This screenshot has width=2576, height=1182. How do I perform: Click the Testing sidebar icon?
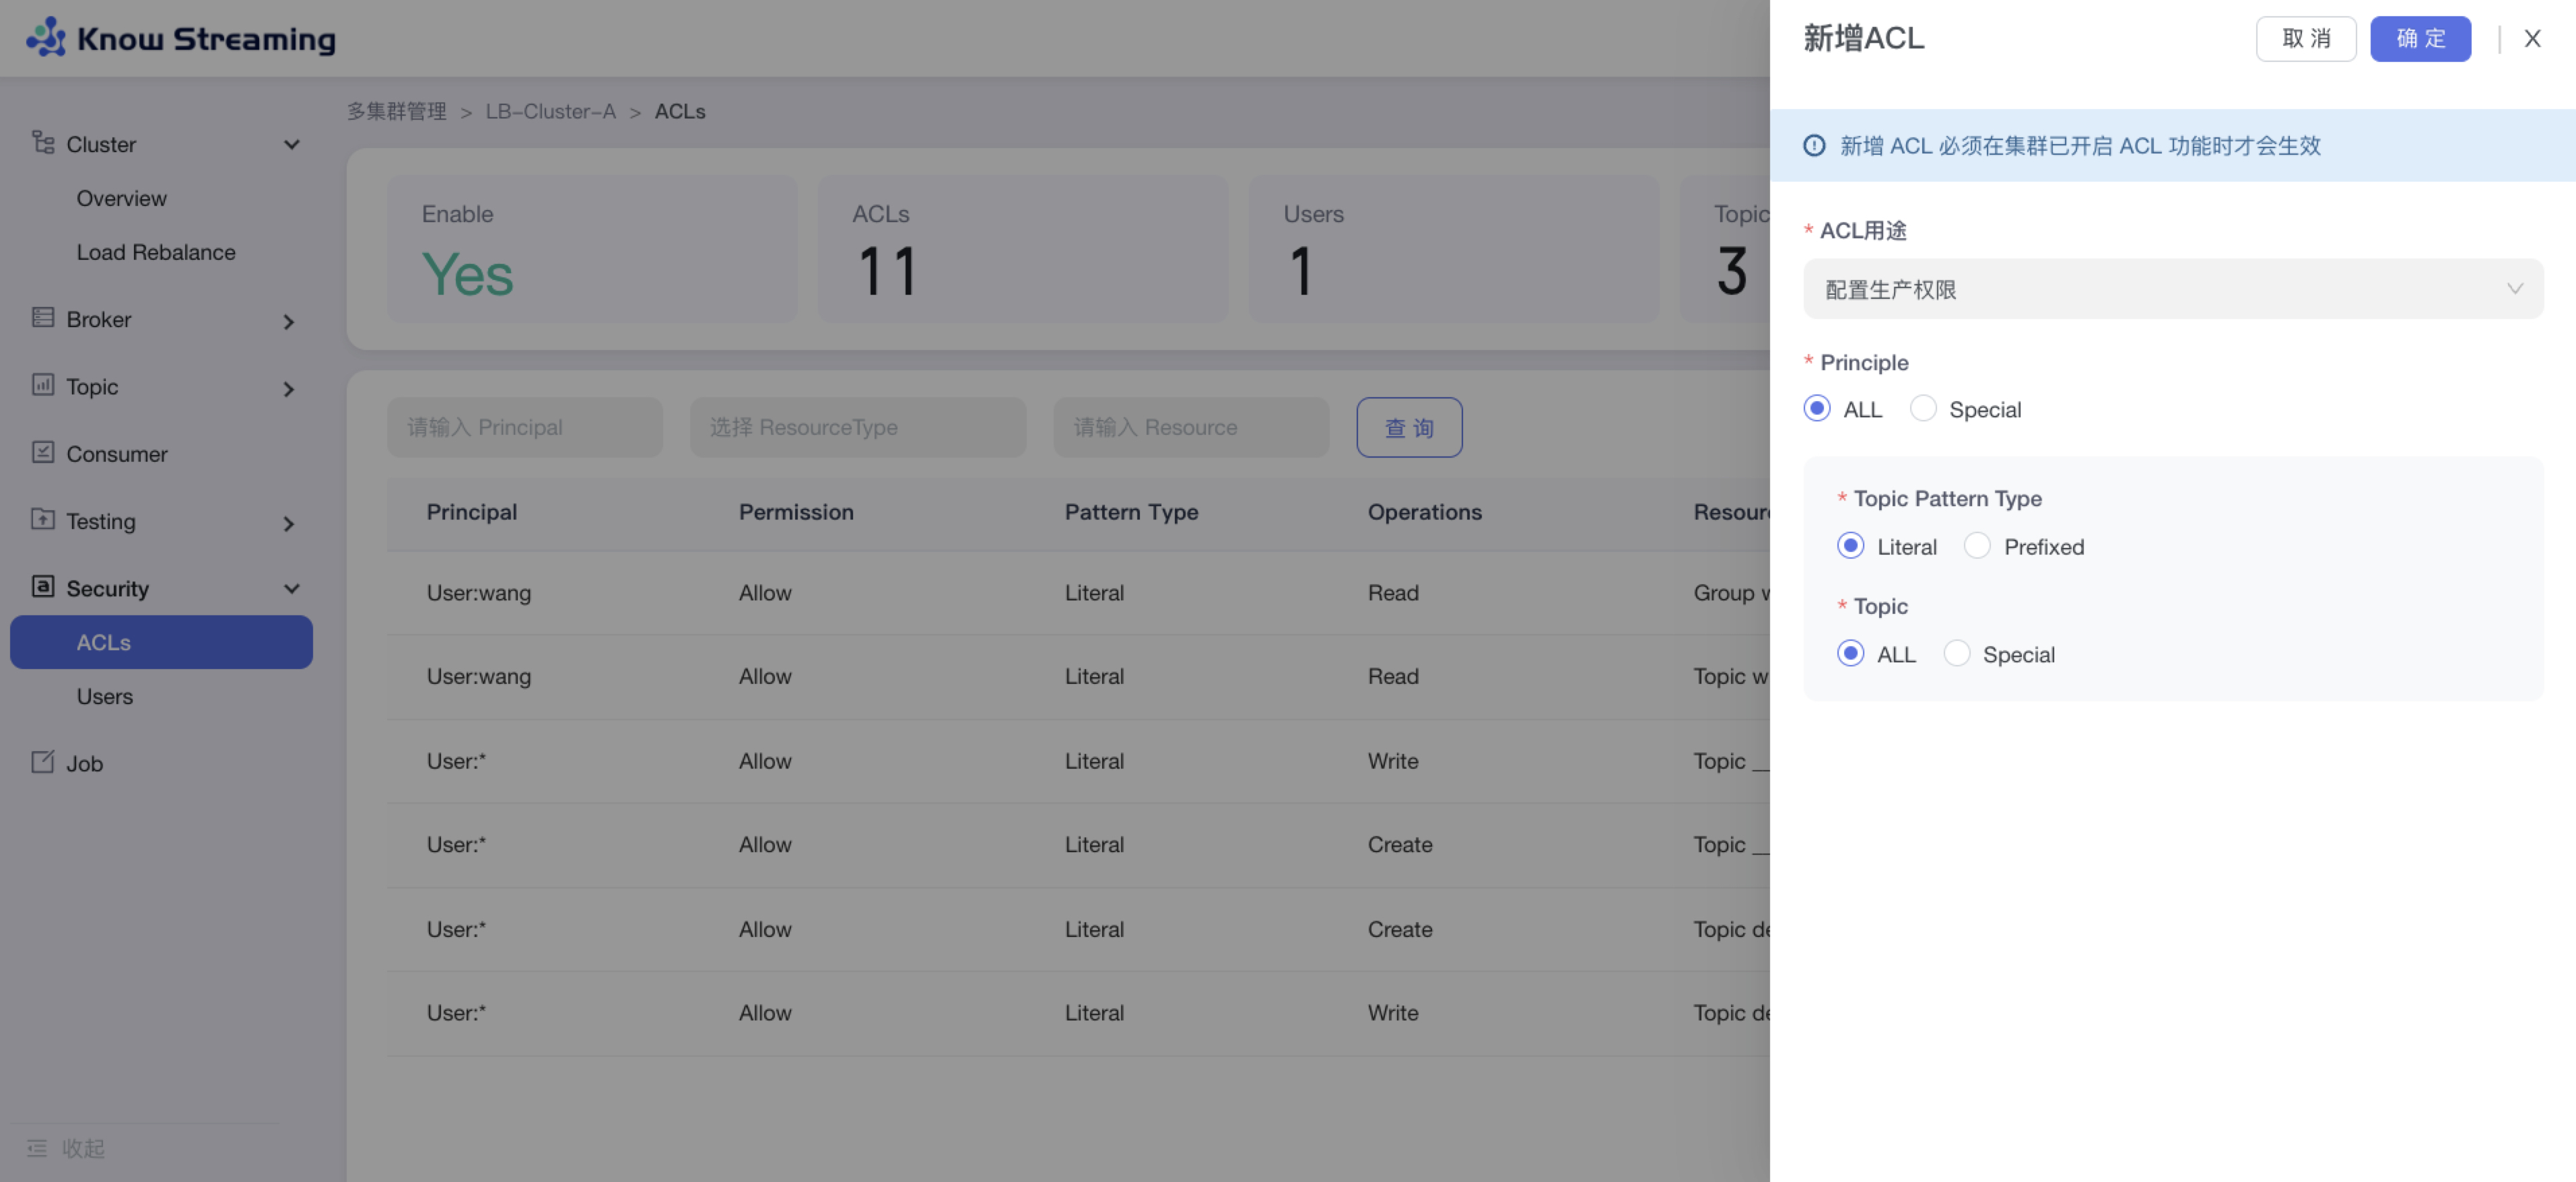[42, 519]
